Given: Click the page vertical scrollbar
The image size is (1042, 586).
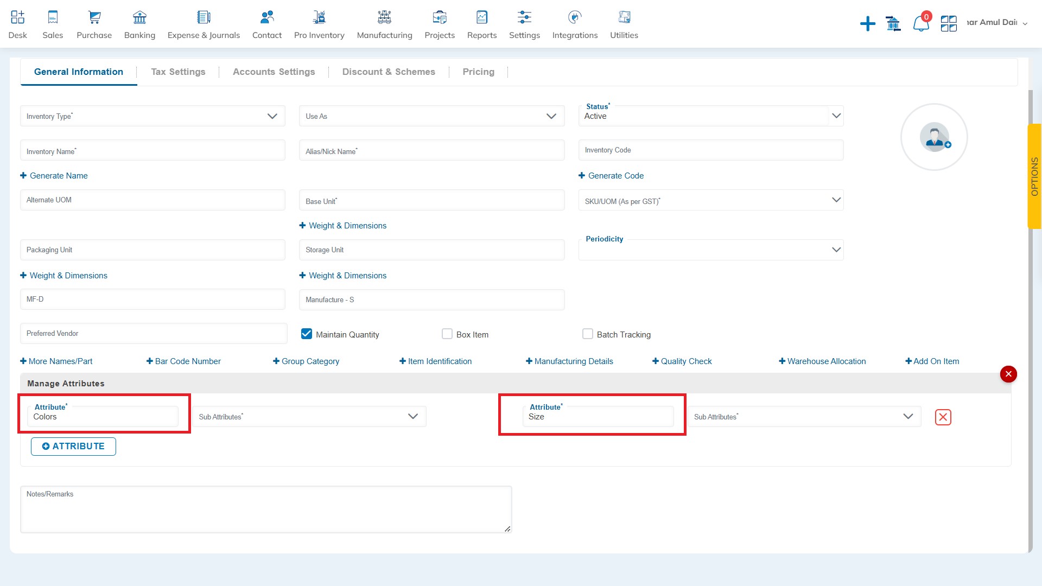Looking at the screenshot, I should tap(1030, 320).
